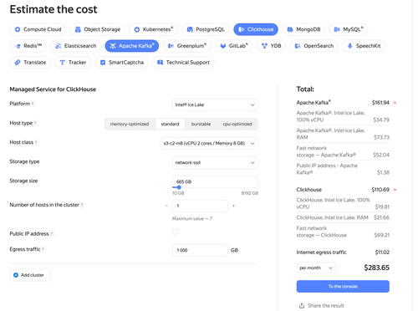Show help for Number of hosts

point(82,205)
